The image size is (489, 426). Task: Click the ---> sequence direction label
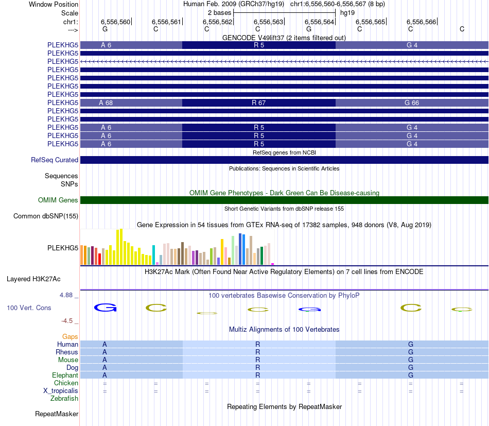(73, 30)
